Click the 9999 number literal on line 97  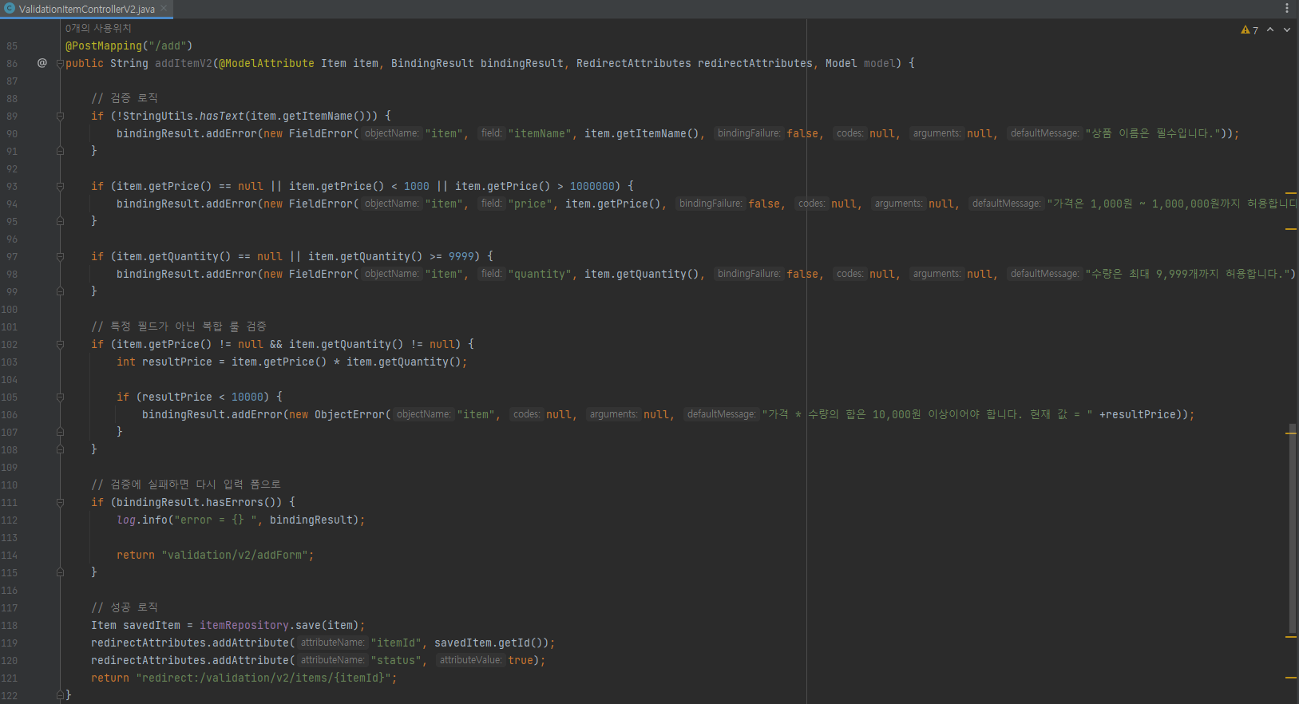click(x=461, y=256)
